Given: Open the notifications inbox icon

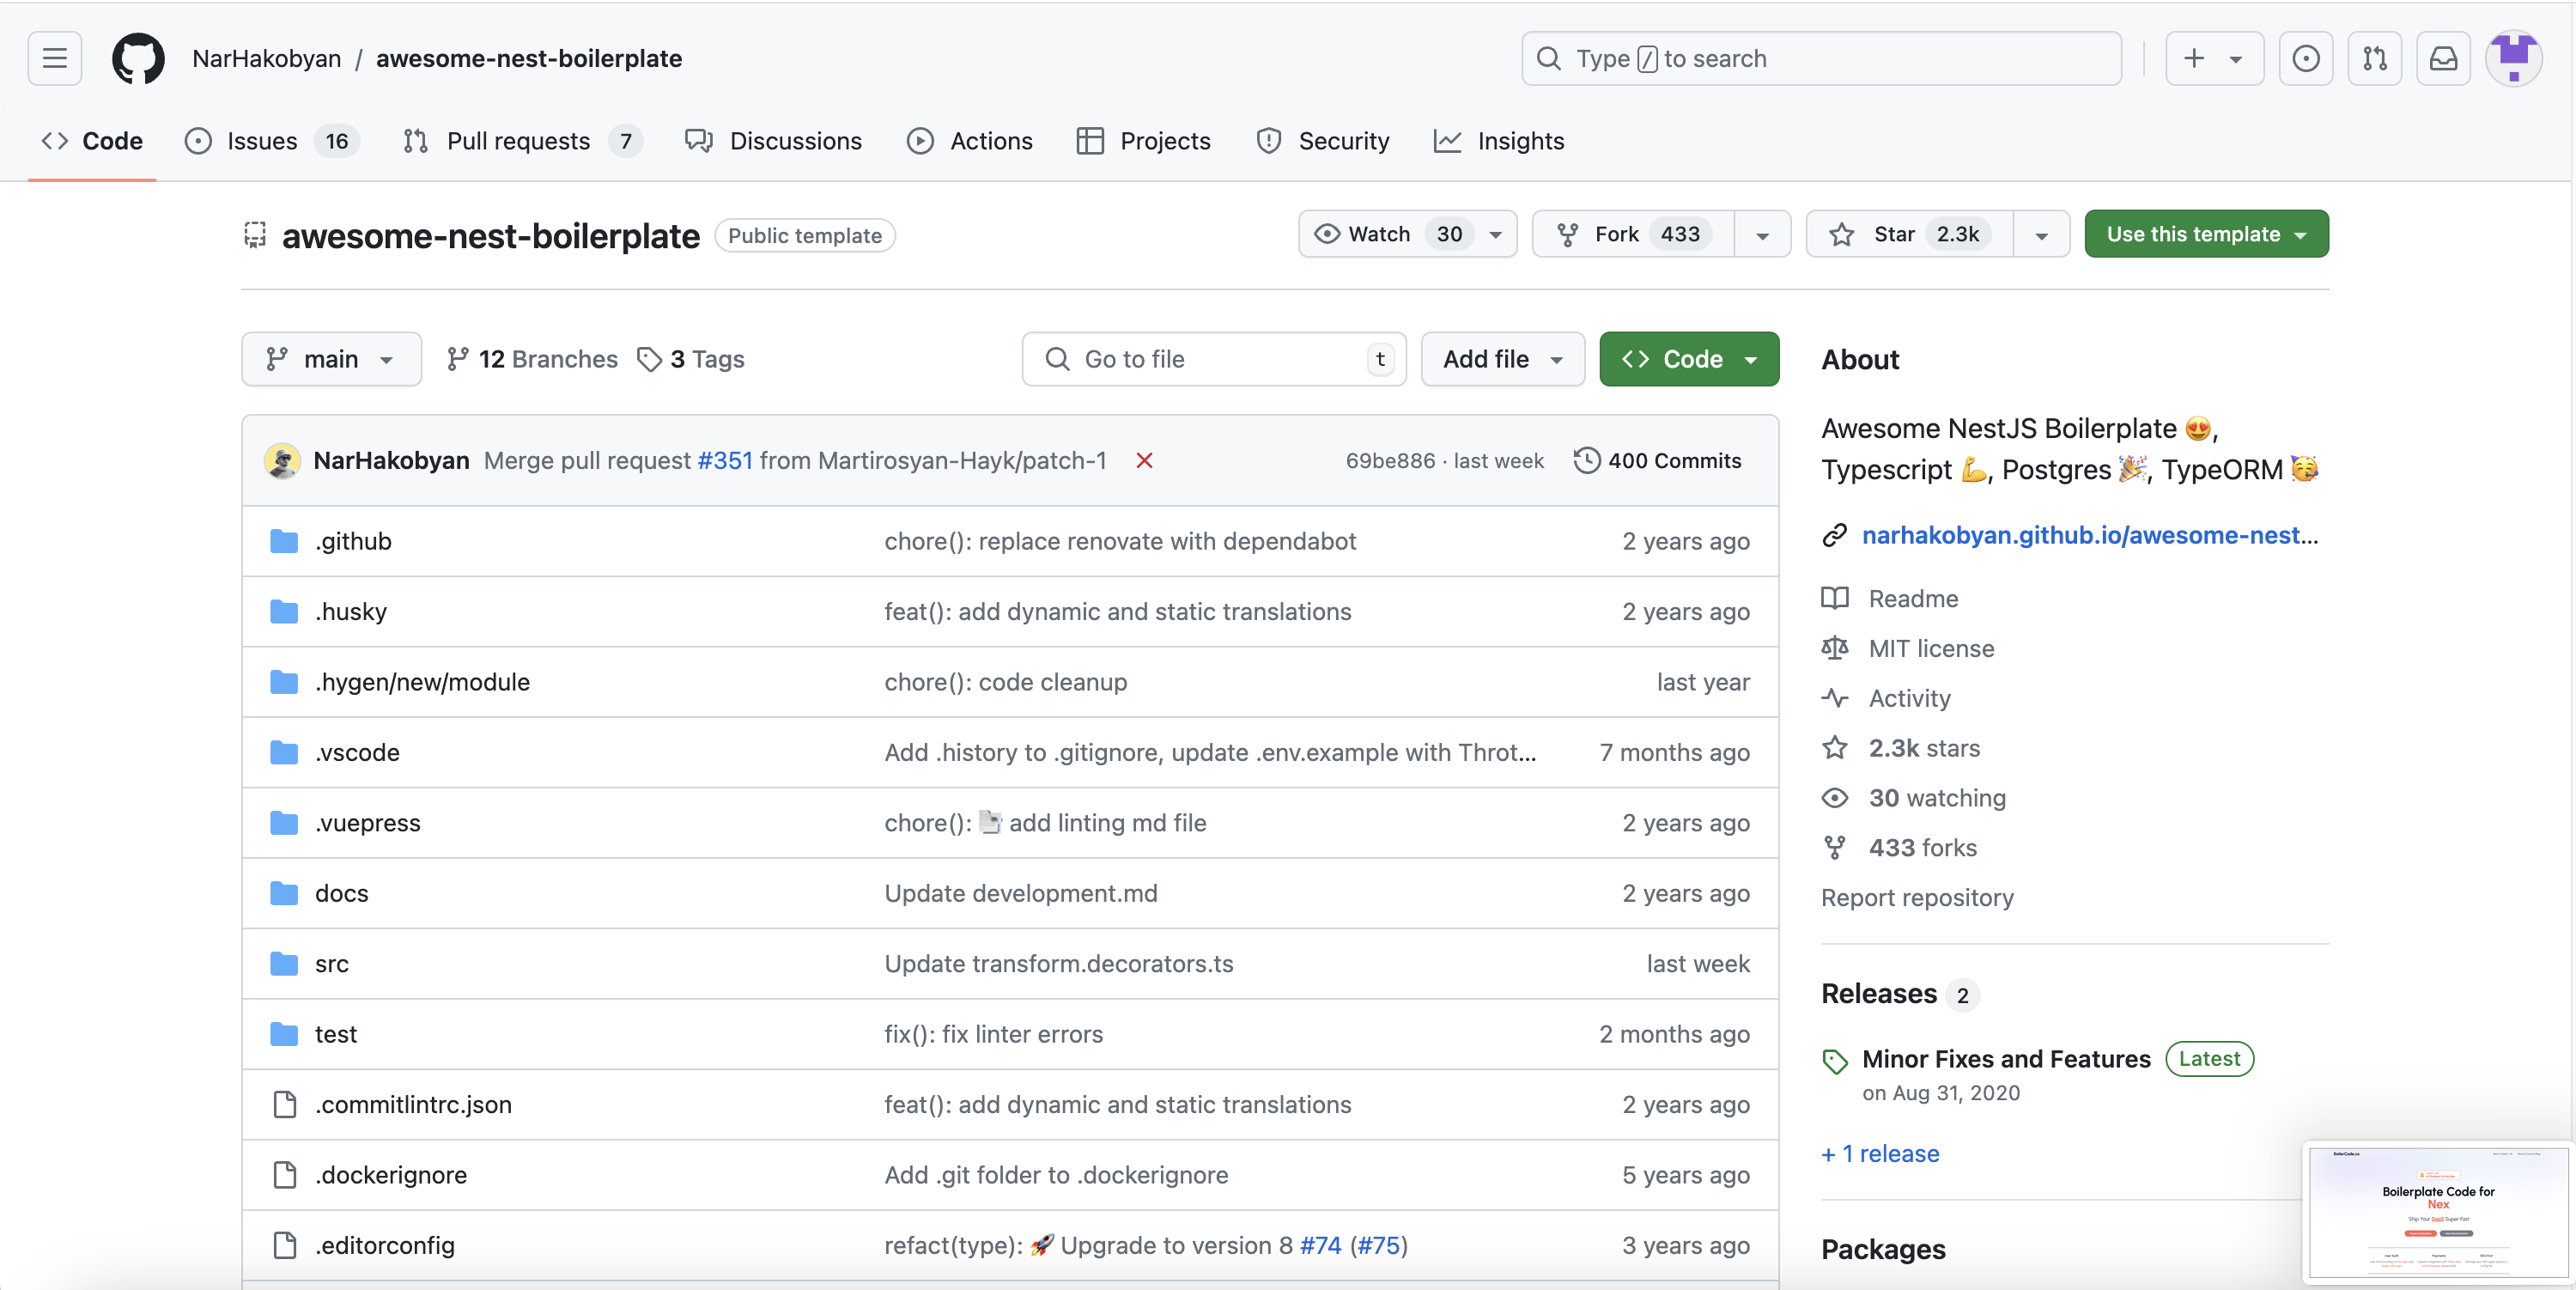Looking at the screenshot, I should click(x=2443, y=58).
